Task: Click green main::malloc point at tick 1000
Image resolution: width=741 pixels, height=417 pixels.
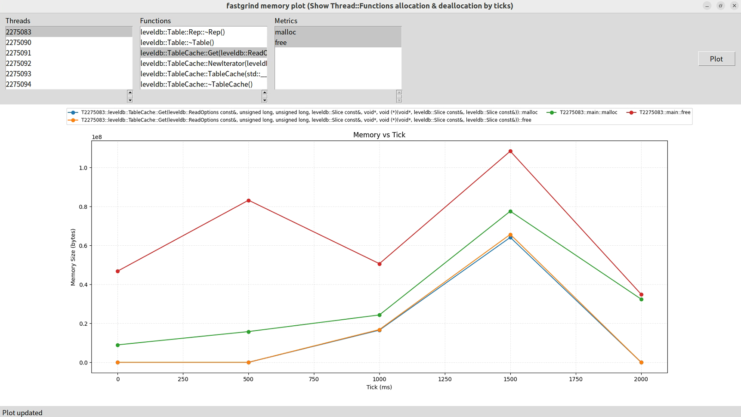Action: click(380, 315)
